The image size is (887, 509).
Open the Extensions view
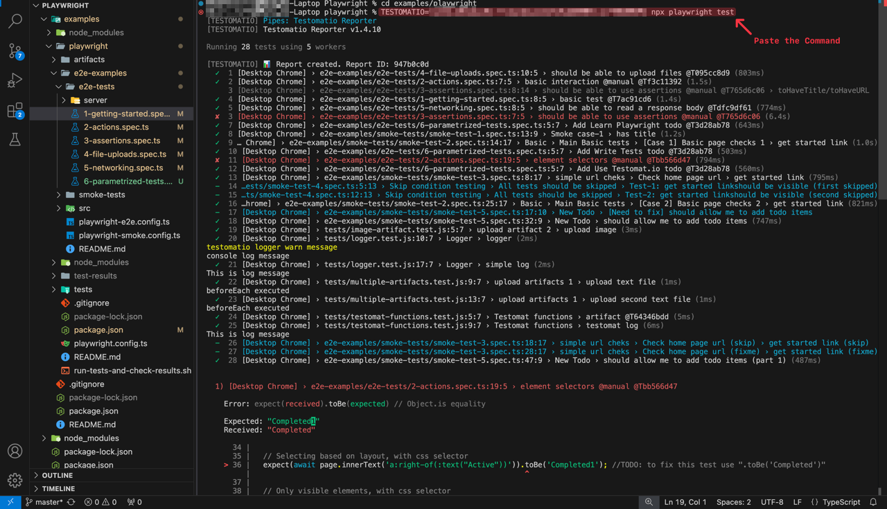coord(15,110)
